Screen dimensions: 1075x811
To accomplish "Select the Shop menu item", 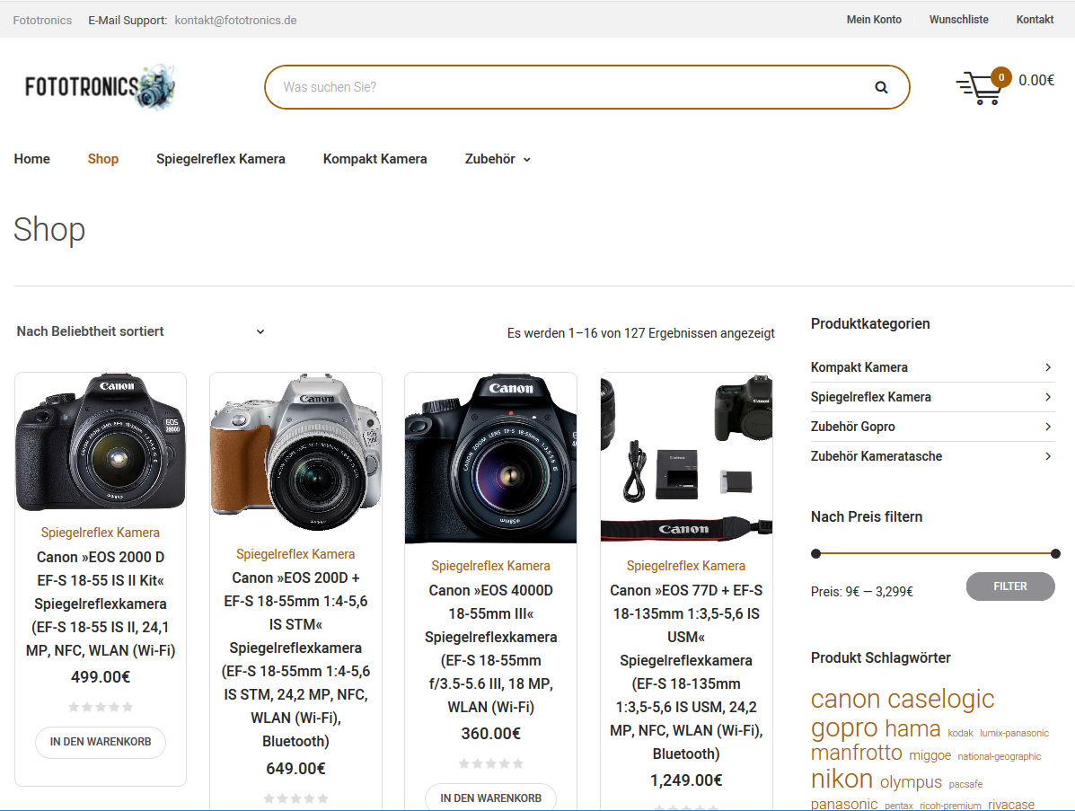I will (103, 159).
